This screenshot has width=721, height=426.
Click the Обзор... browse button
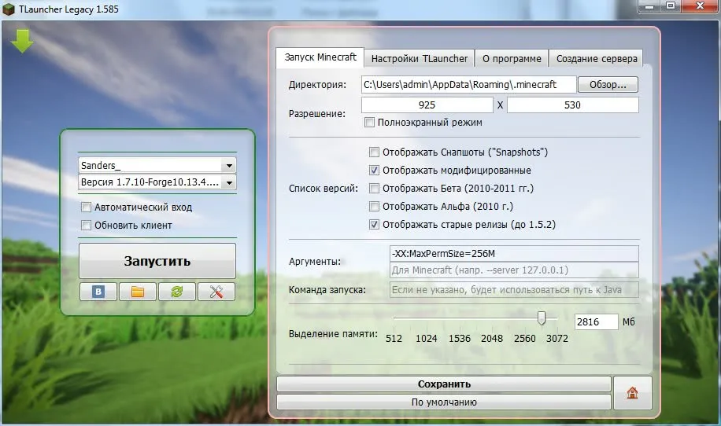[x=608, y=84]
